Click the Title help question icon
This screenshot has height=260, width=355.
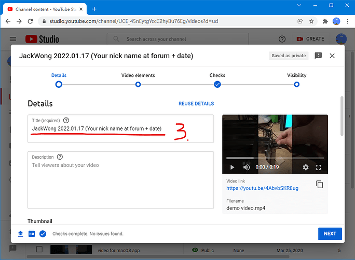pyautogui.click(x=66, y=120)
